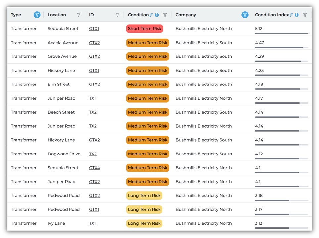Click the 5.12 condition index bar
The image size is (319, 238).
[282, 33]
